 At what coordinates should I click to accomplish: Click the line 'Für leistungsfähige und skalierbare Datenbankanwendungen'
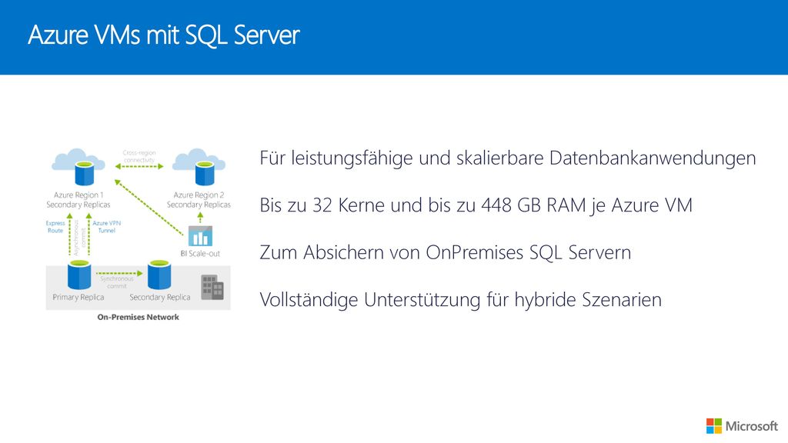(508, 158)
